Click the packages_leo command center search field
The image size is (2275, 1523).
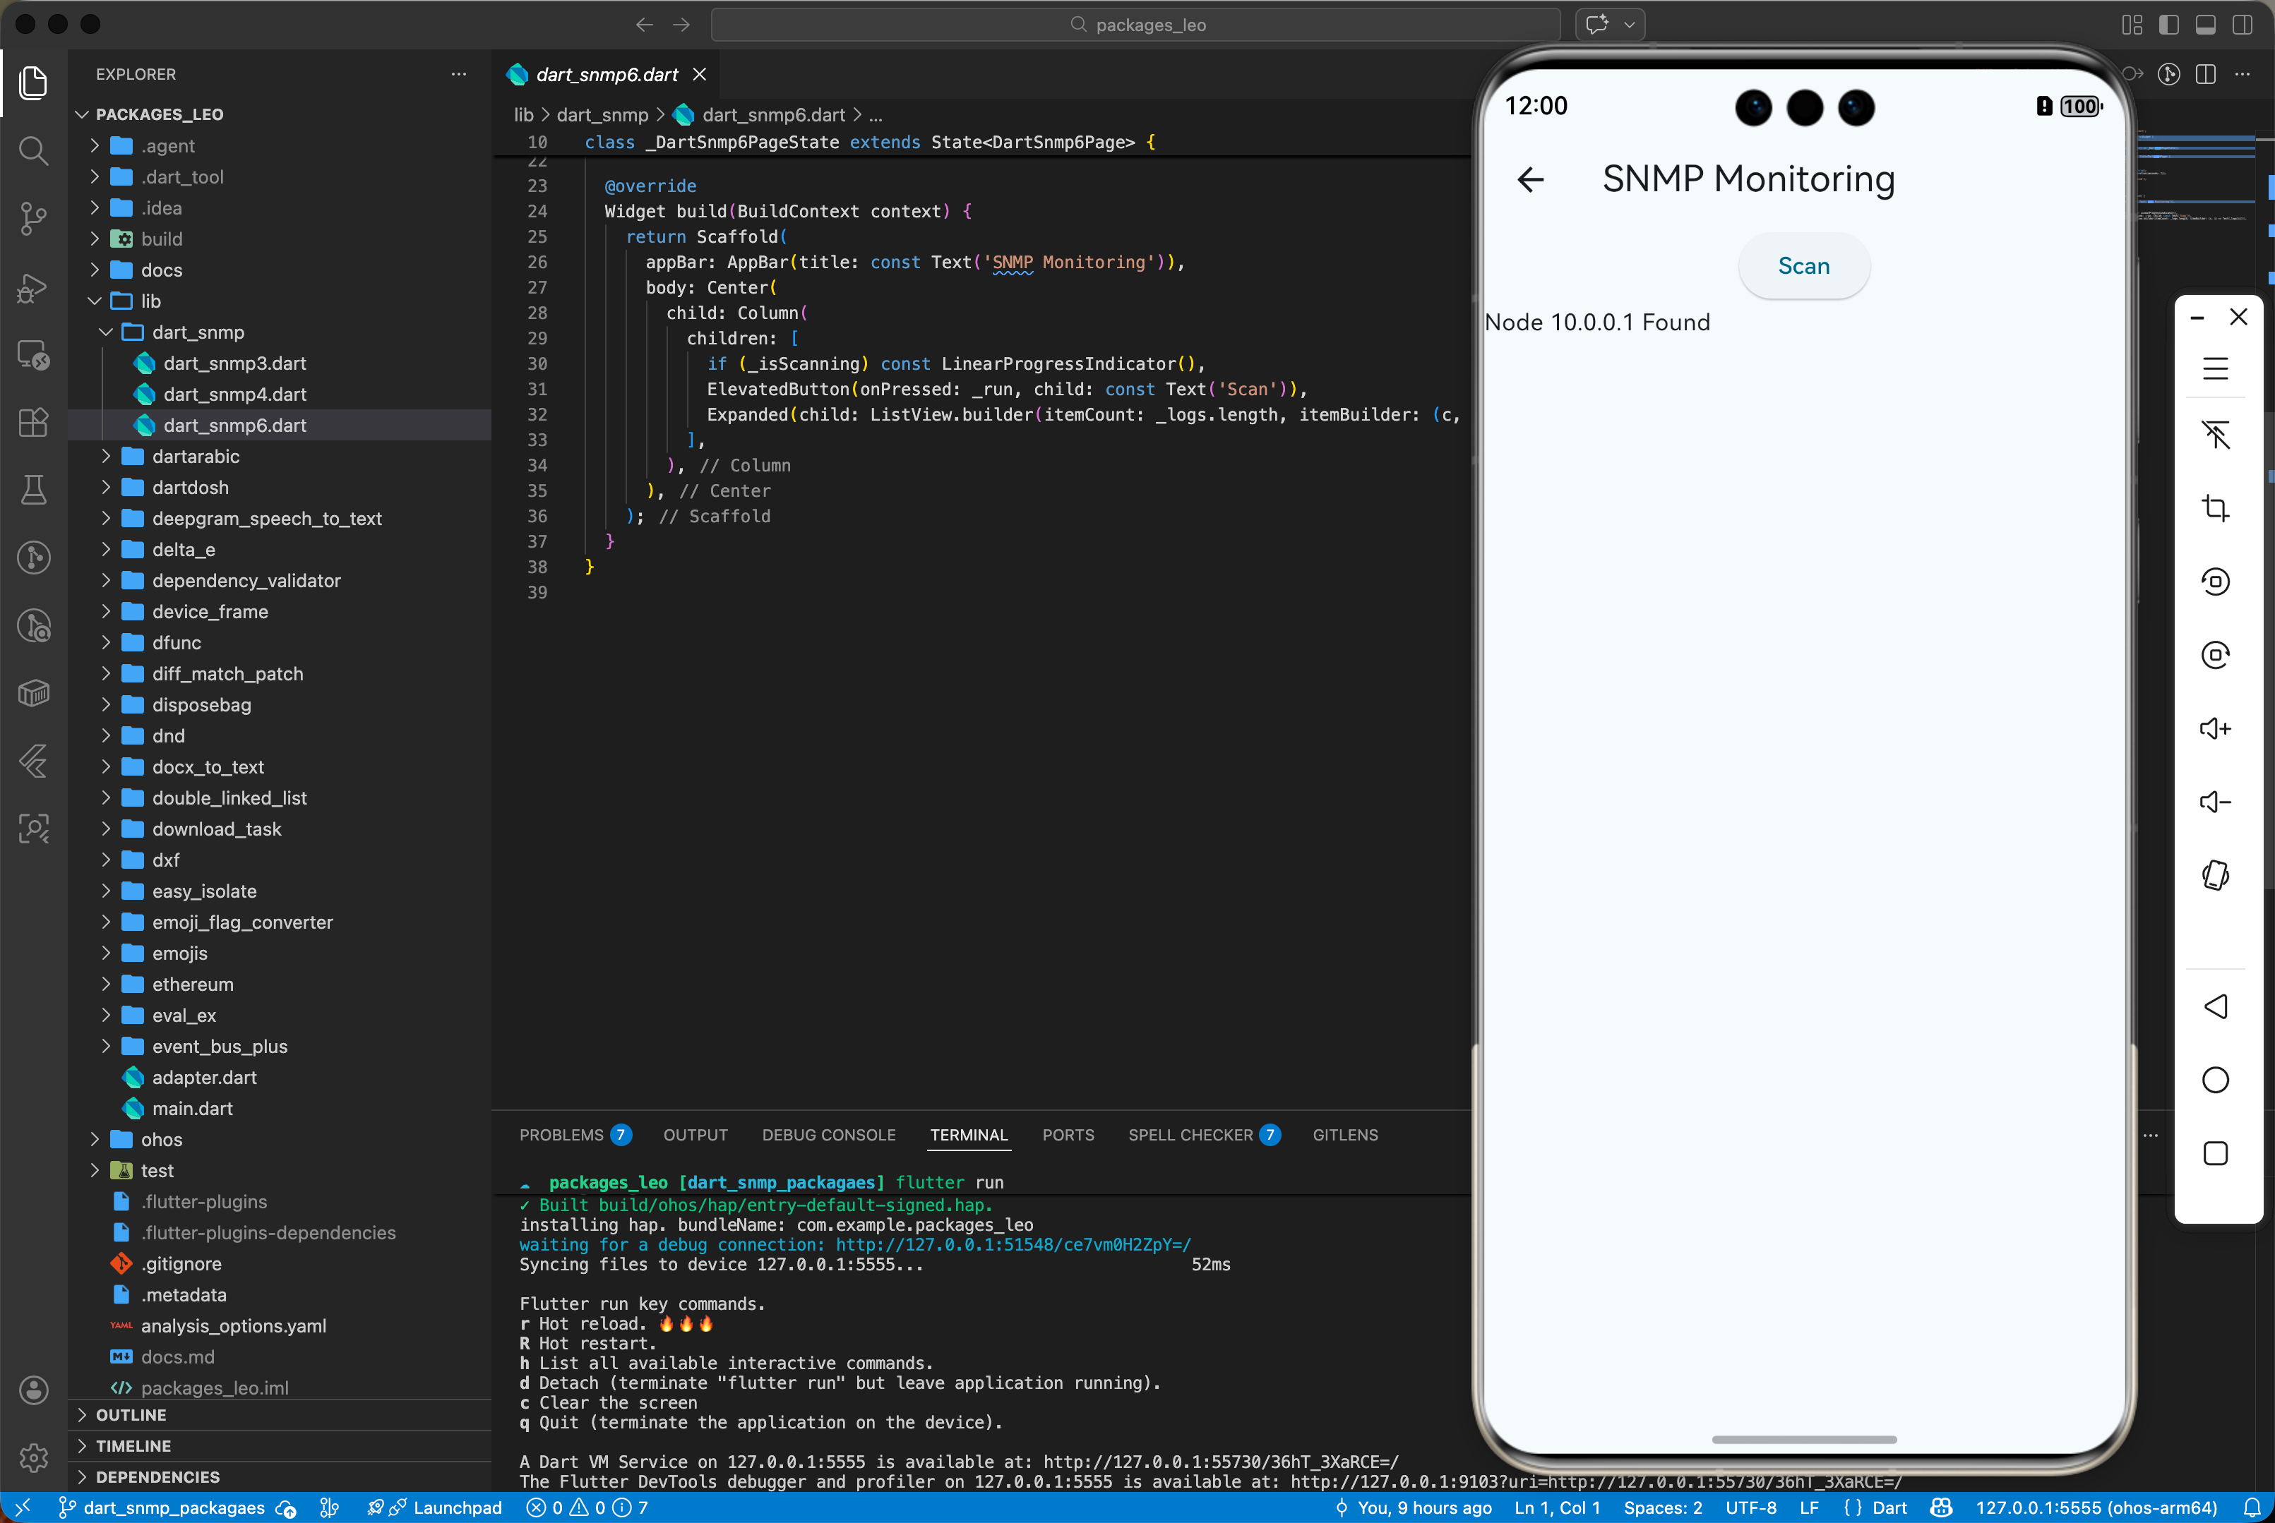pyautogui.click(x=1135, y=24)
